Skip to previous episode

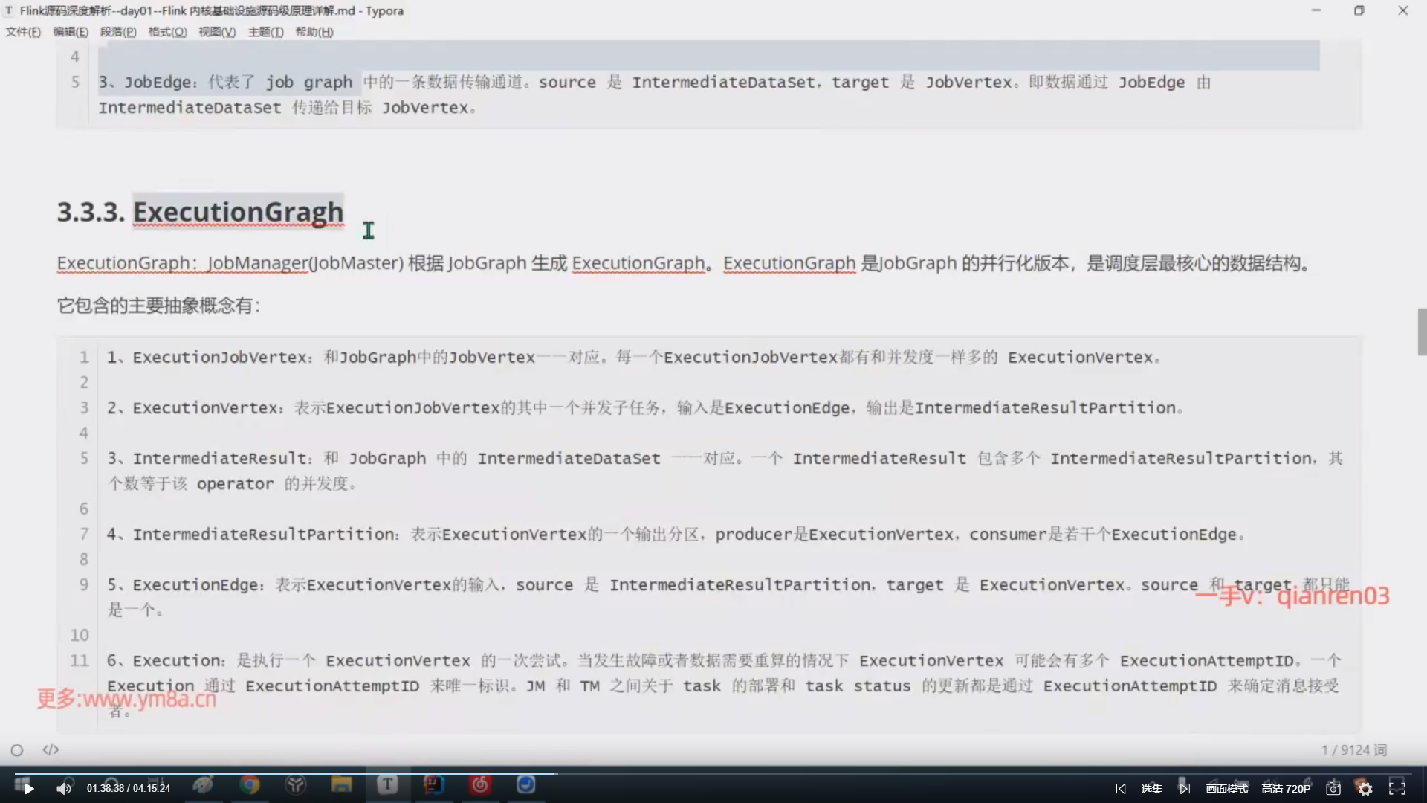pos(1121,789)
